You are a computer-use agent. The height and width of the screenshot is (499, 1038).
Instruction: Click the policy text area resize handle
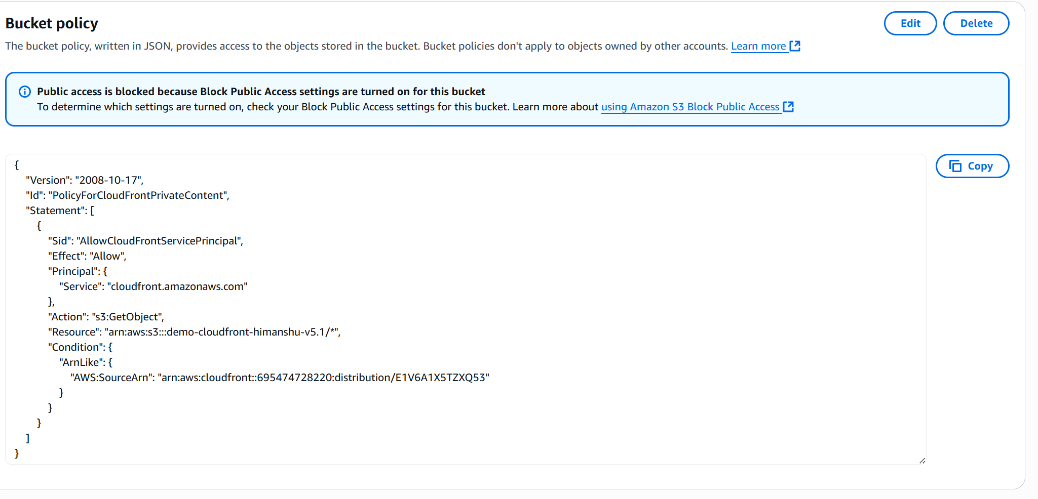tap(922, 461)
